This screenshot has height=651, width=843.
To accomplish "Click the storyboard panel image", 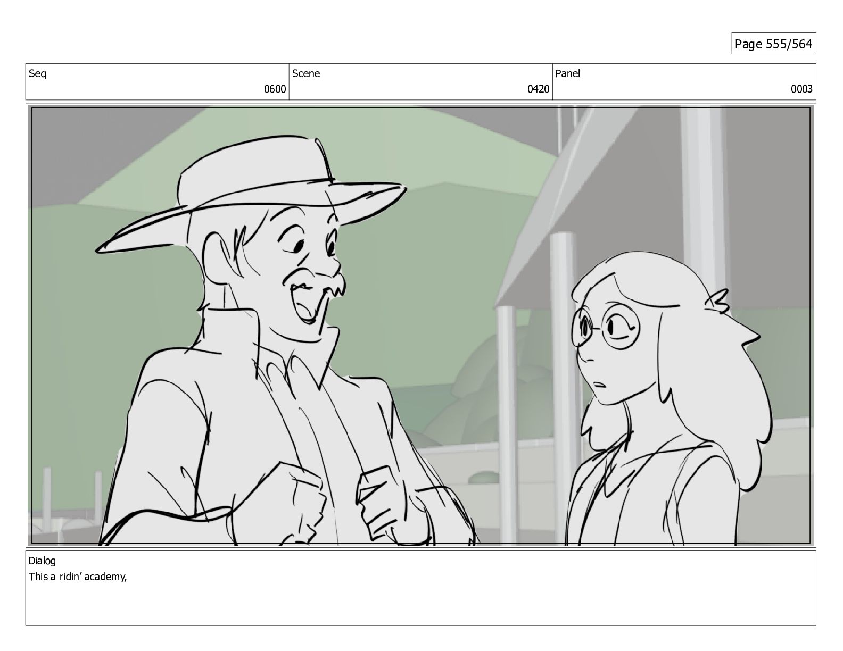I will pos(421,325).
